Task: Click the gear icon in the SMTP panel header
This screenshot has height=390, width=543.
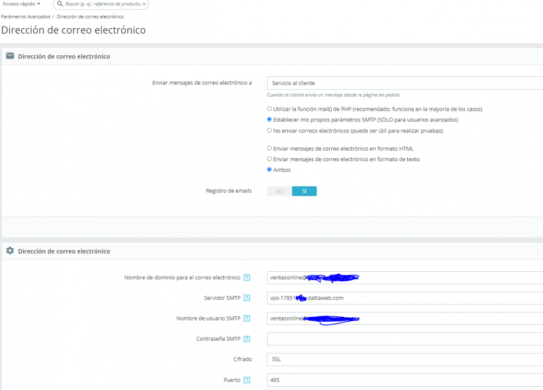Action: [x=10, y=251]
